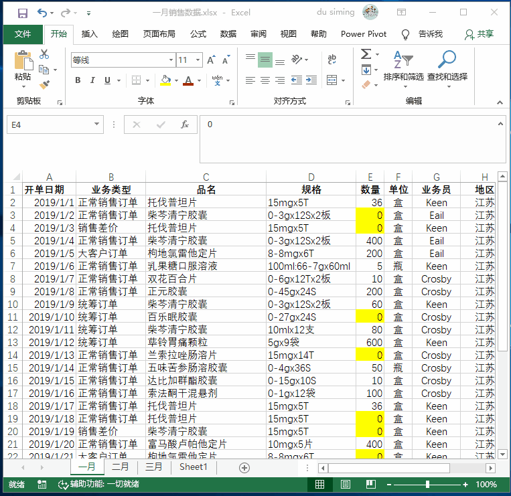This screenshot has height=496, width=511.
Task: Open 查找和选择 find and select
Action: tap(447, 69)
